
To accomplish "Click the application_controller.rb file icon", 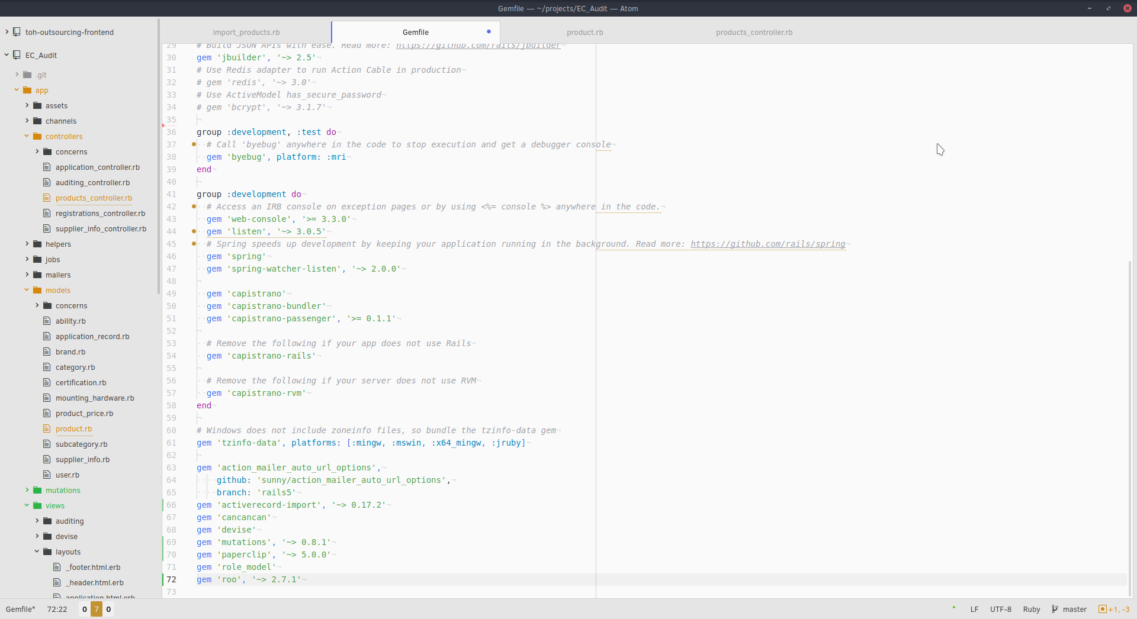I will [47, 167].
